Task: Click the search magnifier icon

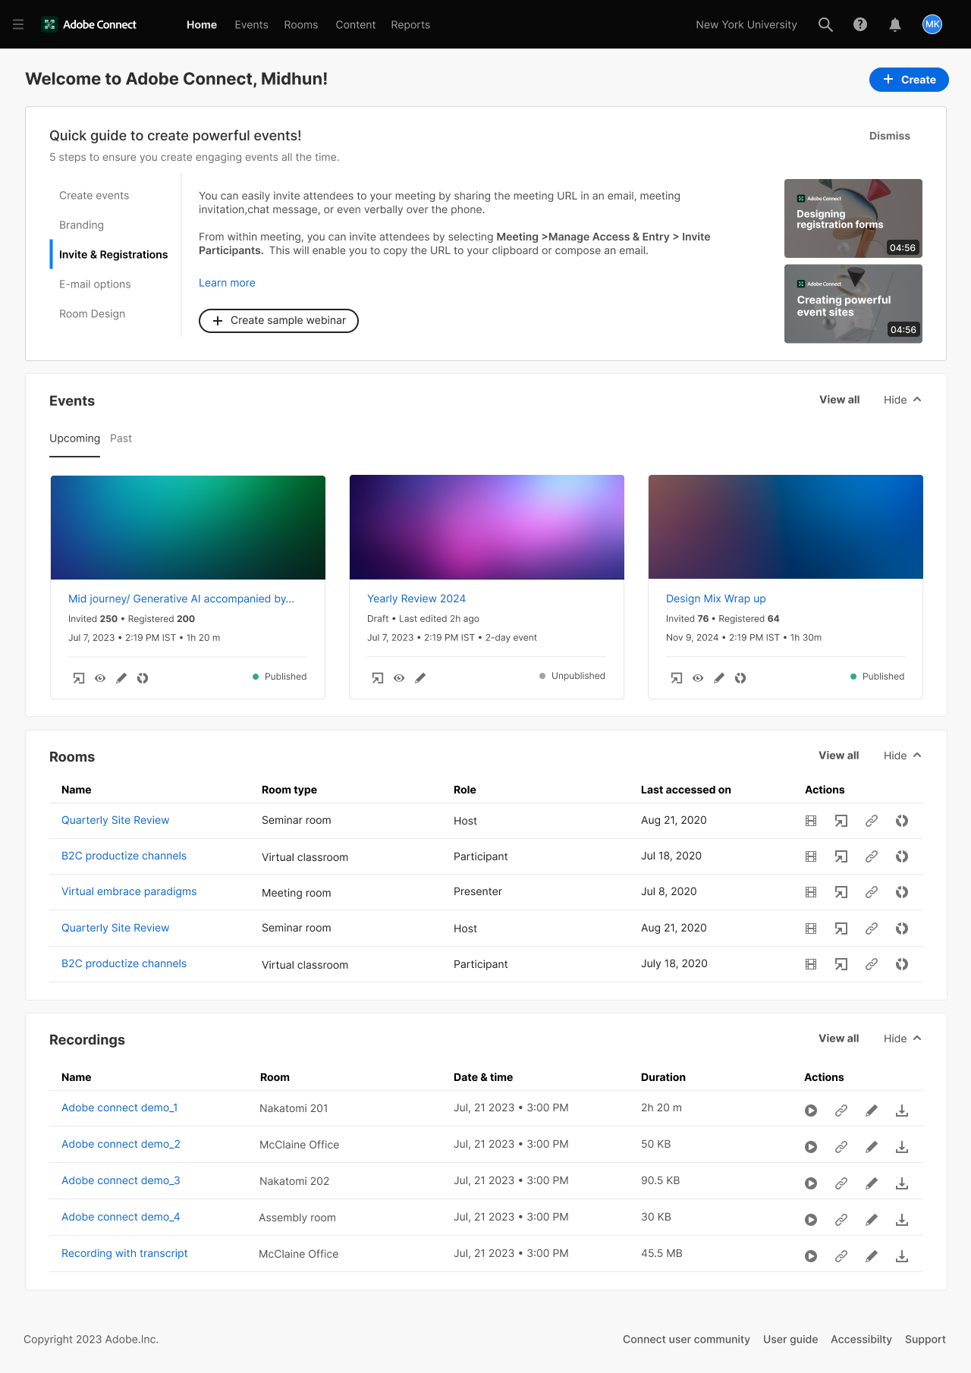Action: [825, 24]
